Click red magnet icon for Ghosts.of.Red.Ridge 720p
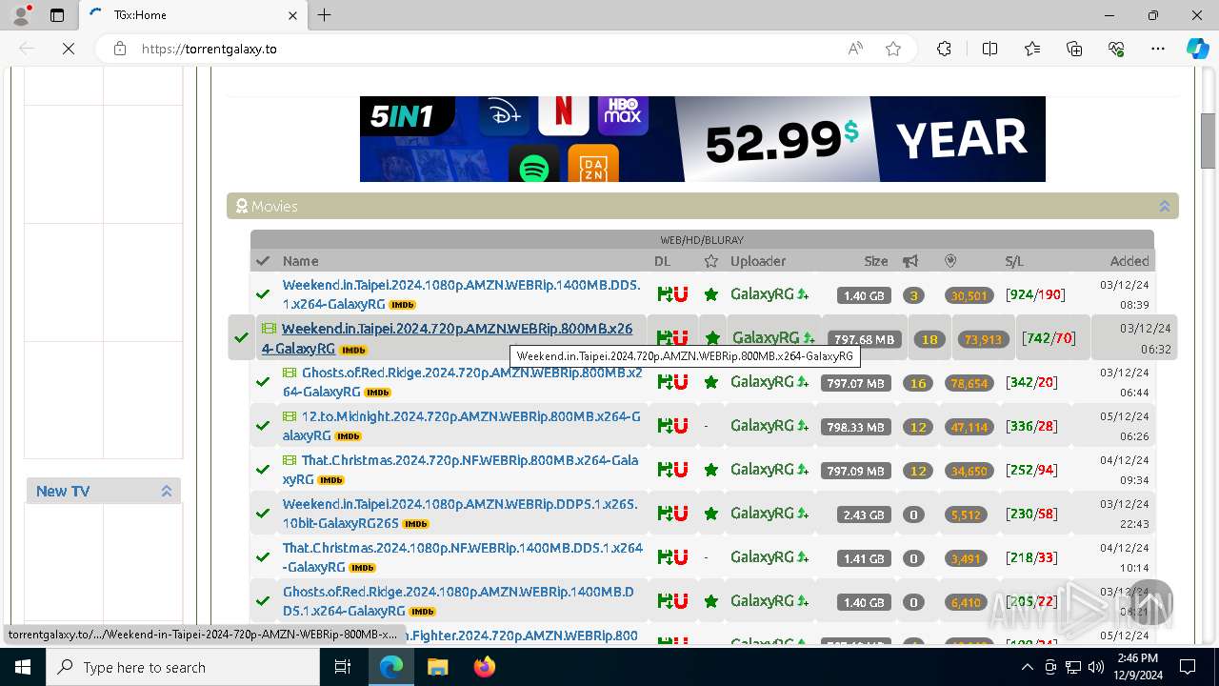 point(680,382)
